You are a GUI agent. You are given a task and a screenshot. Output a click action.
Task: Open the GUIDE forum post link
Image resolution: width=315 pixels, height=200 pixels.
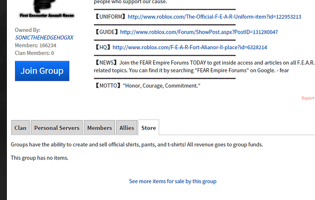click(x=199, y=32)
